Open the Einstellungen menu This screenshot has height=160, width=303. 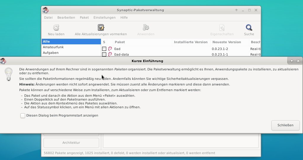click(104, 17)
